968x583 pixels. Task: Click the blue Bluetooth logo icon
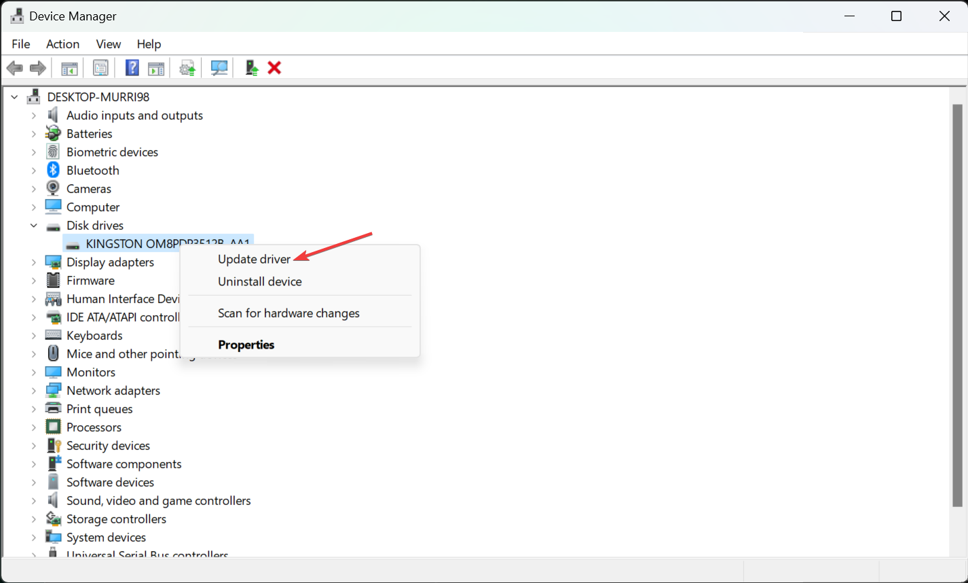pyautogui.click(x=53, y=170)
